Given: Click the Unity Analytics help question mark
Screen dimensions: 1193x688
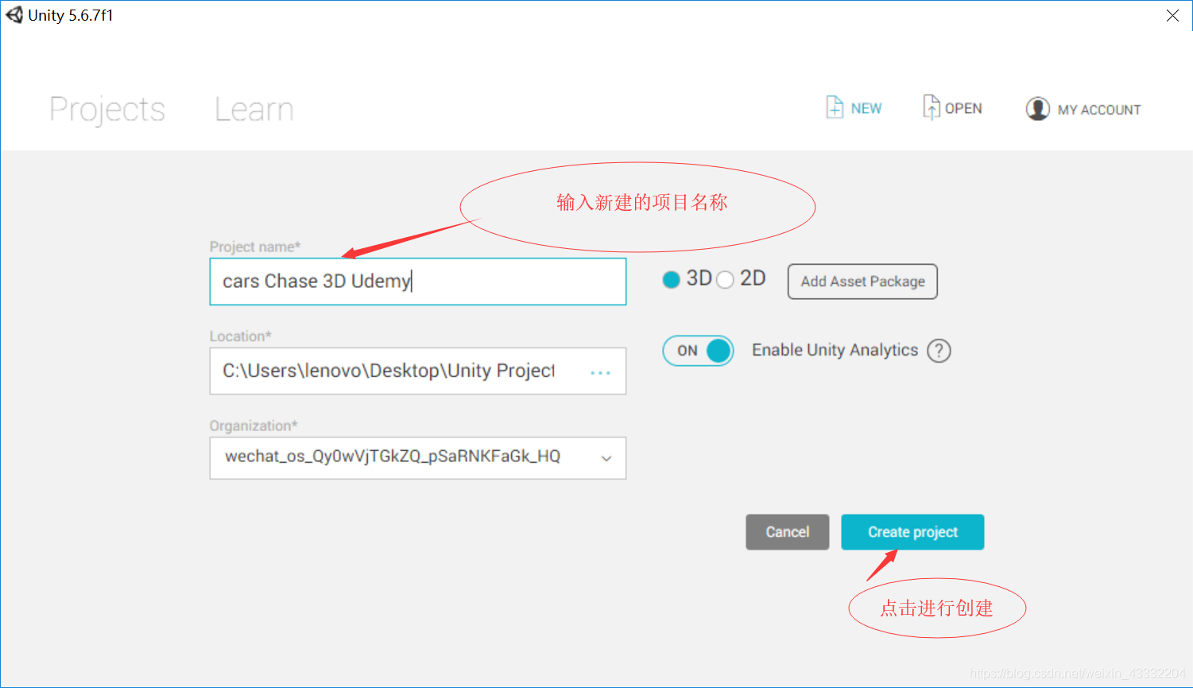Looking at the screenshot, I should [x=939, y=351].
